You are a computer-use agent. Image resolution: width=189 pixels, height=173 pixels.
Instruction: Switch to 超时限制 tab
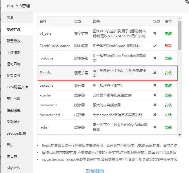point(17,64)
